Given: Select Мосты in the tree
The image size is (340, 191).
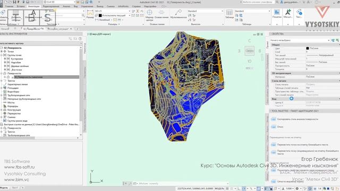Looking at the screenshot, I should pos(11,102).
